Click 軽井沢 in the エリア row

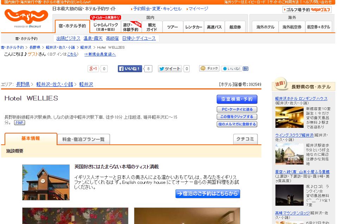coord(86,84)
